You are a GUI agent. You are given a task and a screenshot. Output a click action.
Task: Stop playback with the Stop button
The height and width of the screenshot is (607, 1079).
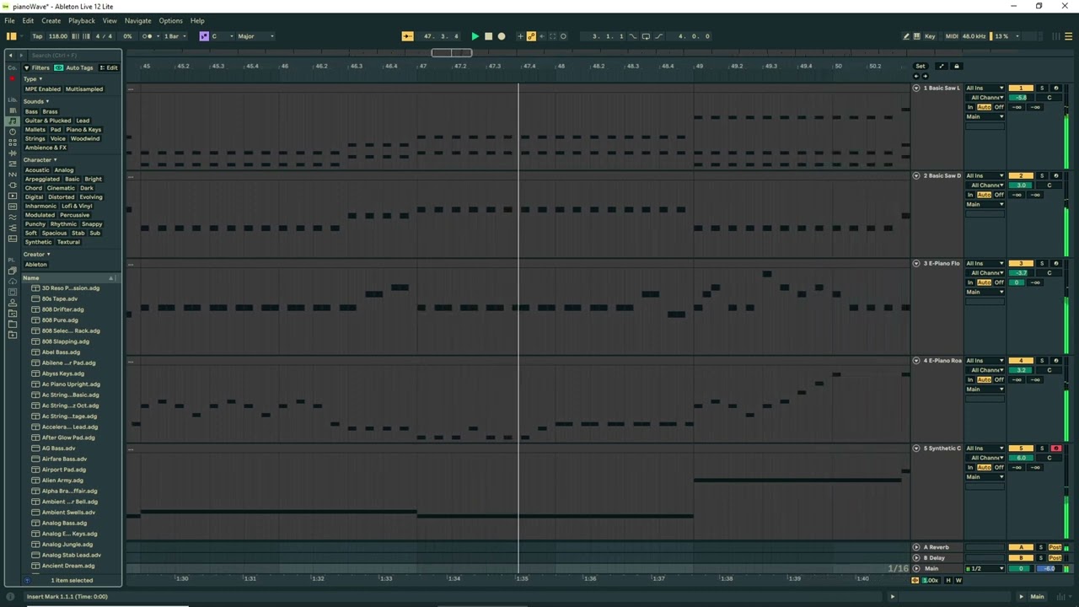click(x=488, y=36)
